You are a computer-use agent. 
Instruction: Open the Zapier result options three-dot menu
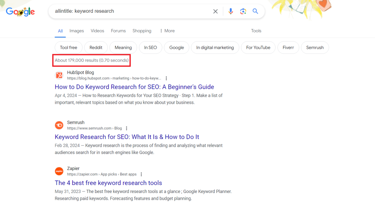[x=141, y=174]
